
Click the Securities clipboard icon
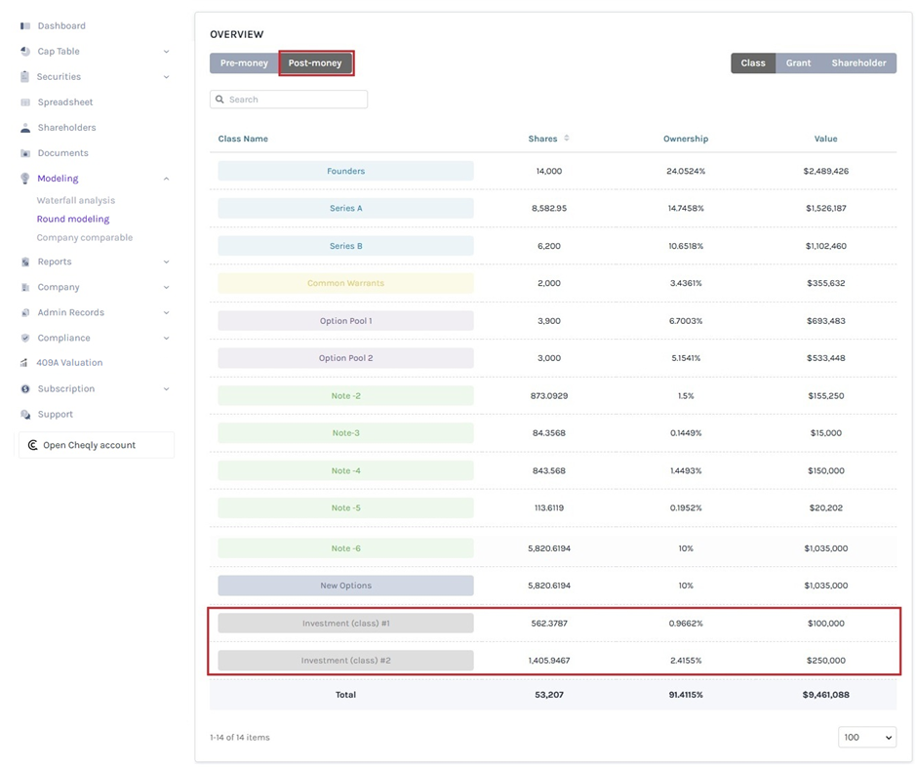click(x=25, y=77)
